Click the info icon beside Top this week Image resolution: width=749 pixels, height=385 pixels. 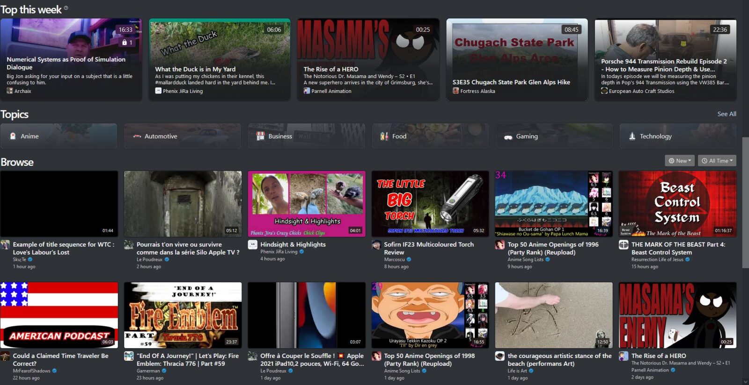pos(66,8)
